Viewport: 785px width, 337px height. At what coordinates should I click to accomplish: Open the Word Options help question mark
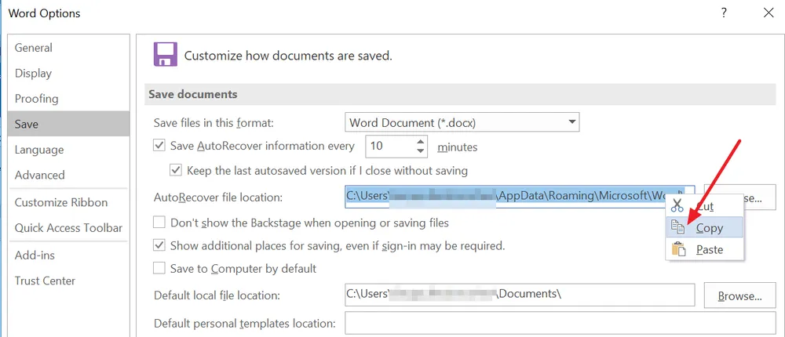724,13
